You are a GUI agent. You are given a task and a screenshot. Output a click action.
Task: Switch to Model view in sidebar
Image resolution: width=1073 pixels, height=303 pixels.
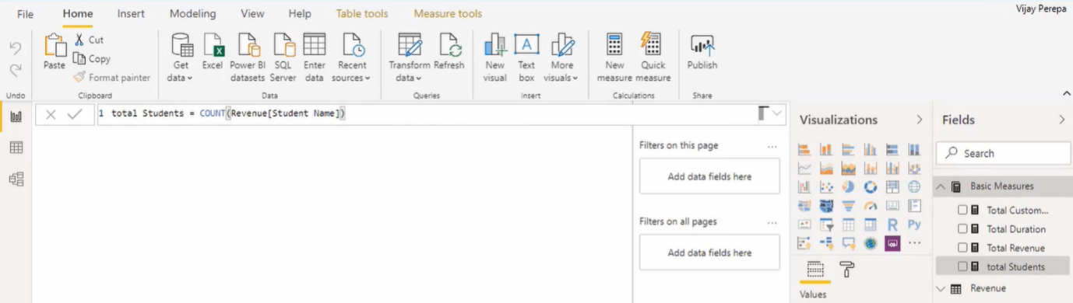pyautogui.click(x=16, y=179)
